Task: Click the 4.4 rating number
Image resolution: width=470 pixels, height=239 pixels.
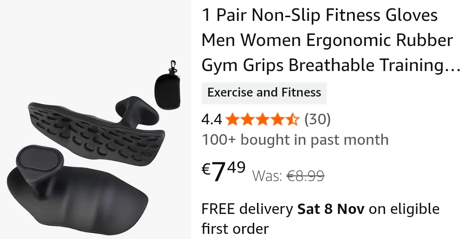Action: (x=212, y=120)
